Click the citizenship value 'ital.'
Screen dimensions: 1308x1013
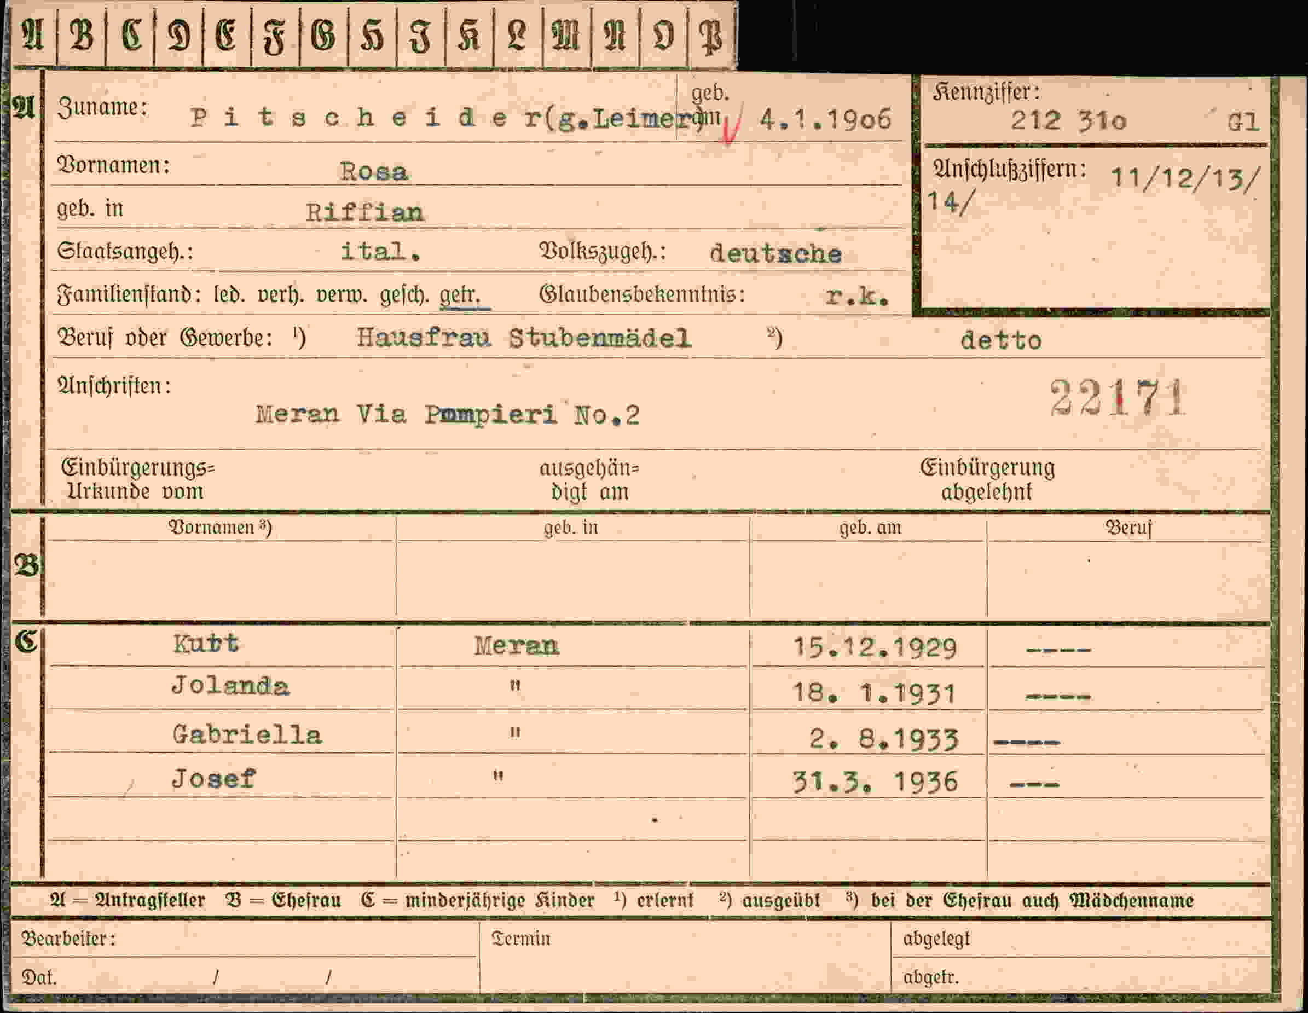(x=380, y=252)
